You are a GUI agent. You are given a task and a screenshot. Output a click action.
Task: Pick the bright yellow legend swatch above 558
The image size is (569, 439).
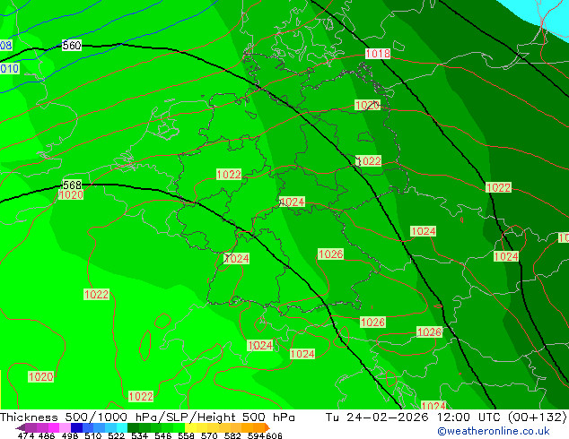190,427
